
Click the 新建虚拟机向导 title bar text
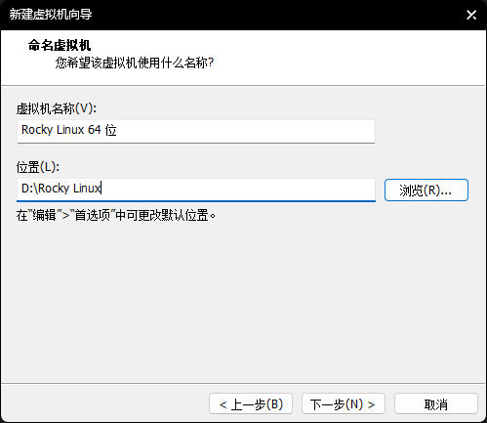click(x=51, y=15)
